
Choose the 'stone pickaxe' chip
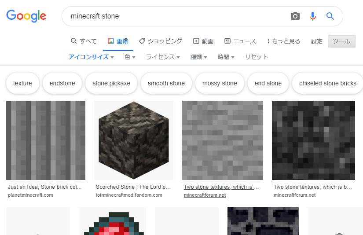111,83
